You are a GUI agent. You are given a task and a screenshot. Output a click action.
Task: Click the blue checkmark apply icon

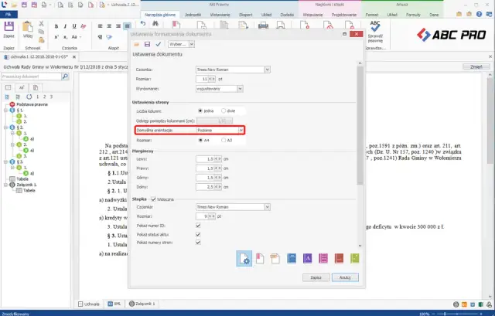tap(158, 44)
